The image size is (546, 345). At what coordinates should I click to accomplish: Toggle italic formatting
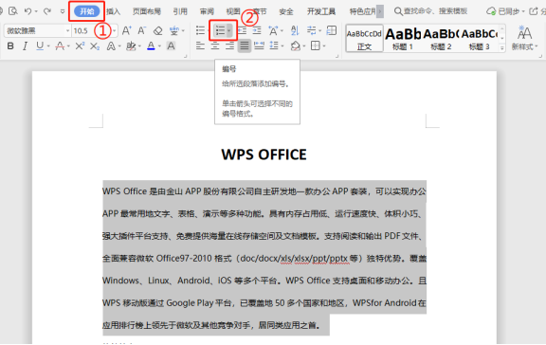pyautogui.click(x=25, y=45)
